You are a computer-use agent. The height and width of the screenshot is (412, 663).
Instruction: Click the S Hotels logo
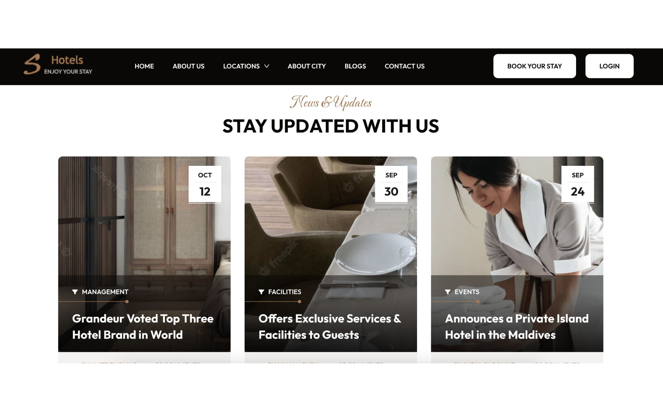coord(58,64)
